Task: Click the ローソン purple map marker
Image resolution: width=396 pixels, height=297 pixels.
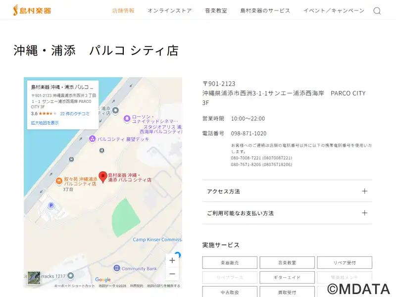Action: pyautogui.click(x=127, y=118)
